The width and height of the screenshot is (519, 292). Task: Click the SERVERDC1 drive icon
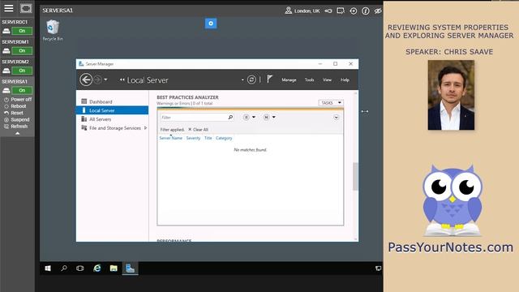6,31
